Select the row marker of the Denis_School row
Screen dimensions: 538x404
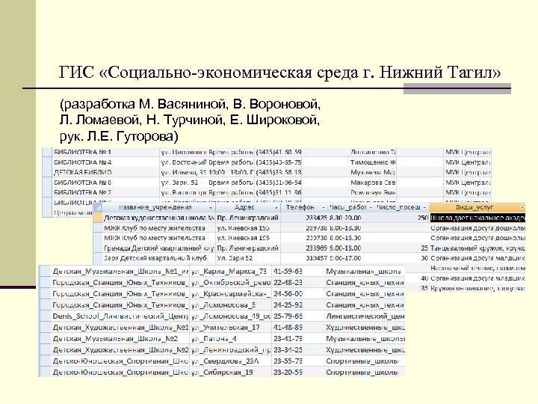pos(45,316)
